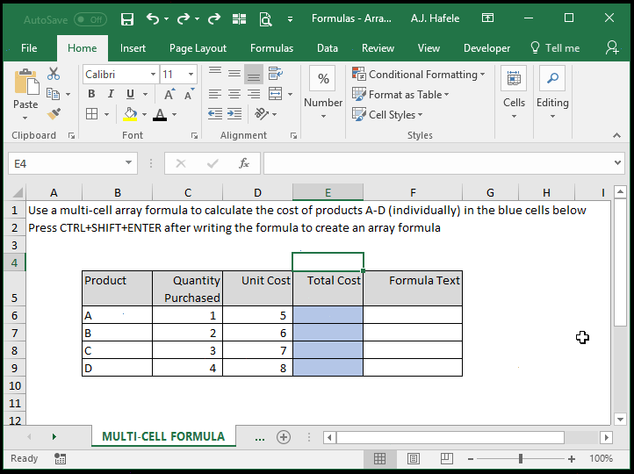Click Tell me search box
The width and height of the screenshot is (634, 474).
click(555, 48)
